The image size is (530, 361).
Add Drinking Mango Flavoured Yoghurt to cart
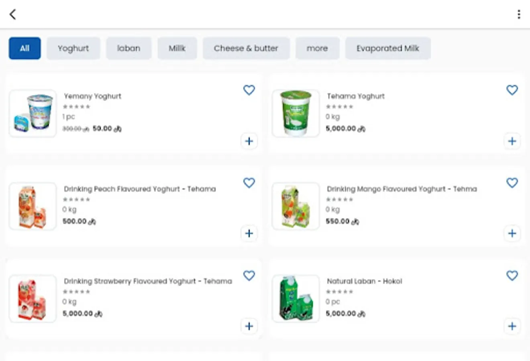(x=512, y=233)
